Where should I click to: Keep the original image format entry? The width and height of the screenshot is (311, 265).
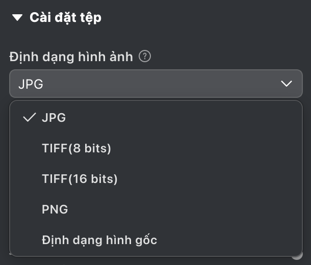(99, 240)
